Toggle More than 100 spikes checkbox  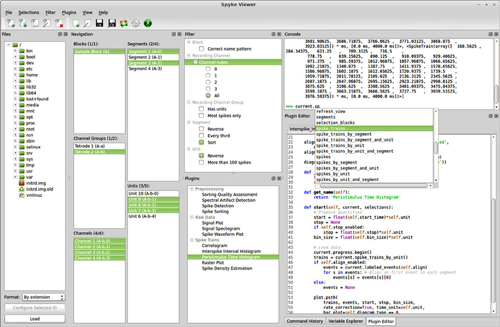[x=202, y=163]
